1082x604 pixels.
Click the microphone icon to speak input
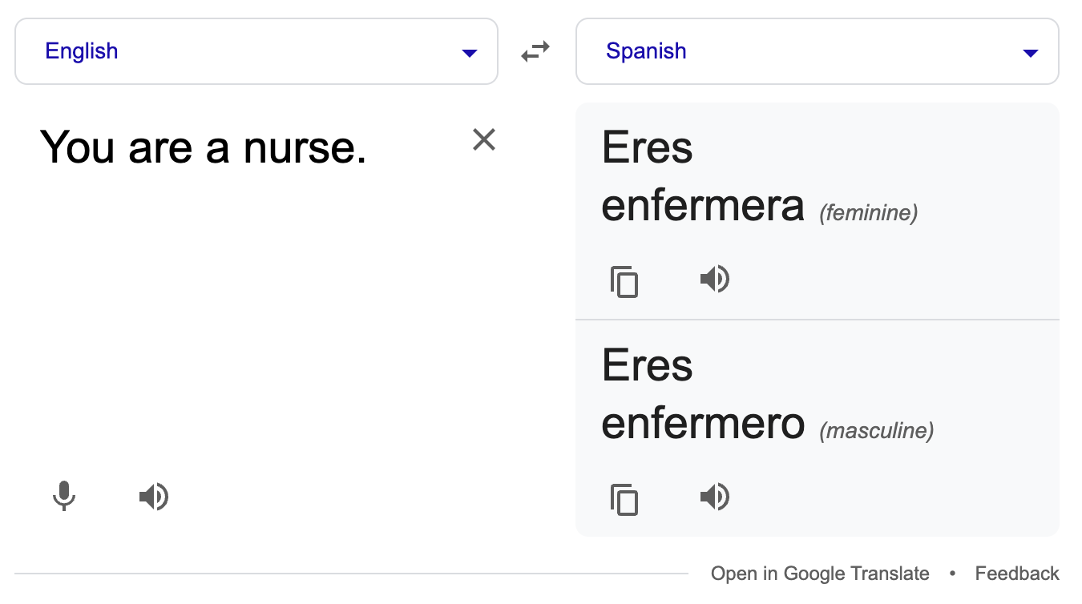[x=64, y=497]
